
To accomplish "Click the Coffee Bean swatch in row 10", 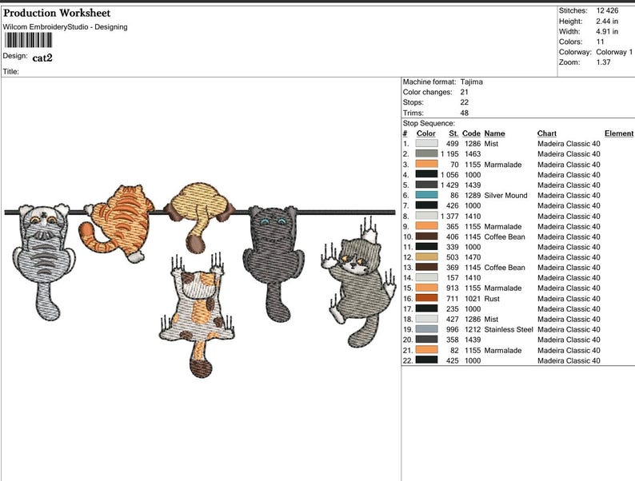I will point(426,237).
